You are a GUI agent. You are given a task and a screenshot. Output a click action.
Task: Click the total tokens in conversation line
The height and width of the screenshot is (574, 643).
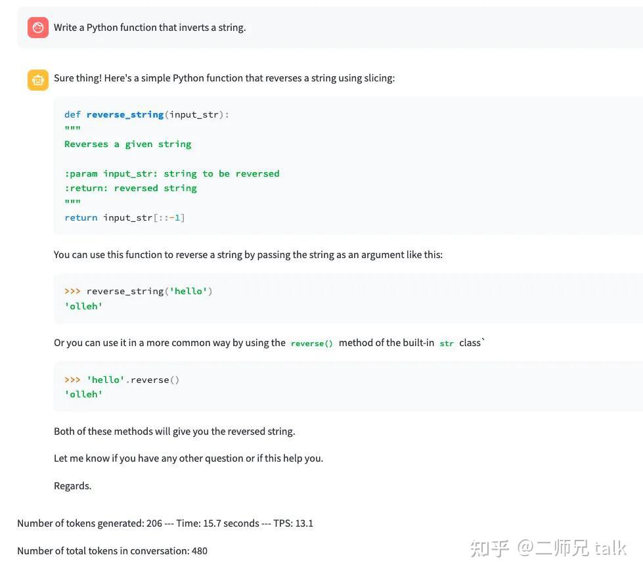point(112,549)
